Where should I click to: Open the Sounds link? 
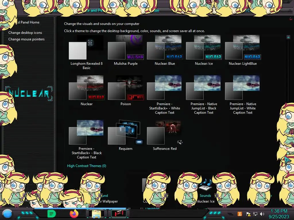point(205,195)
